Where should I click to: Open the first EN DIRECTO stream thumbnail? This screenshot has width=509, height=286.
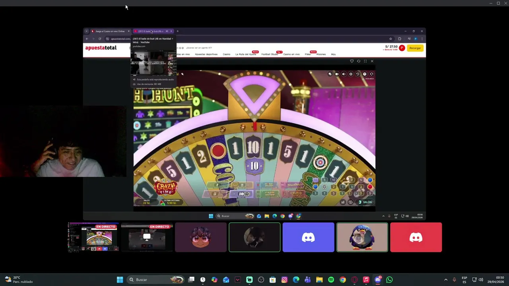click(x=93, y=237)
